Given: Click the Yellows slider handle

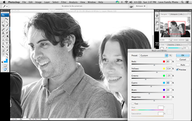Looking at the screenshot, I should coord(157,72).
